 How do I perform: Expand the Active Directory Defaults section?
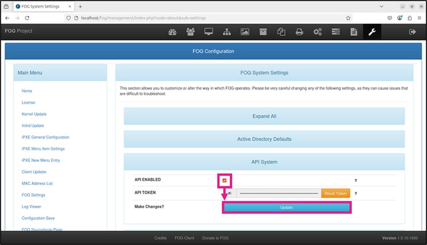point(264,139)
